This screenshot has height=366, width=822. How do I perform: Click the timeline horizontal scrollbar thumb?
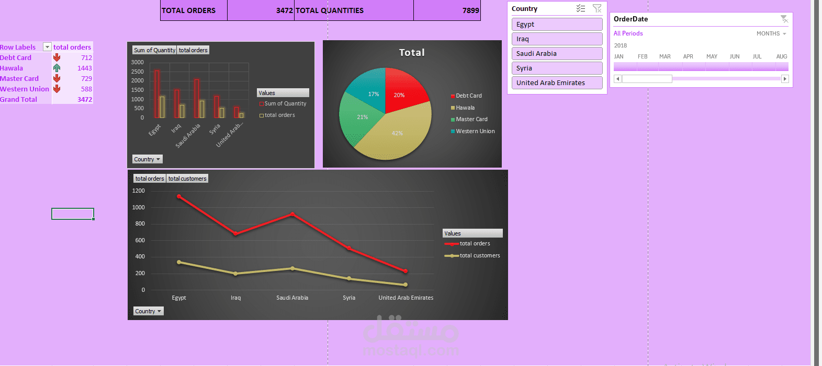[647, 79]
